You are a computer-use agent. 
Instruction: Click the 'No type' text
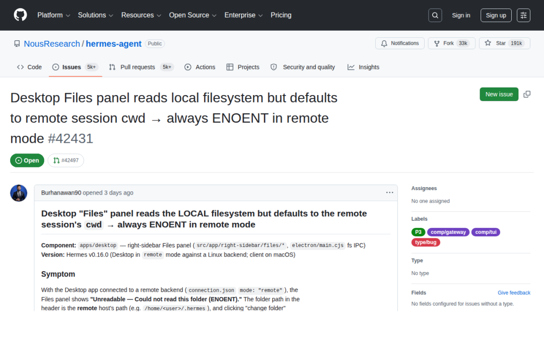420,274
